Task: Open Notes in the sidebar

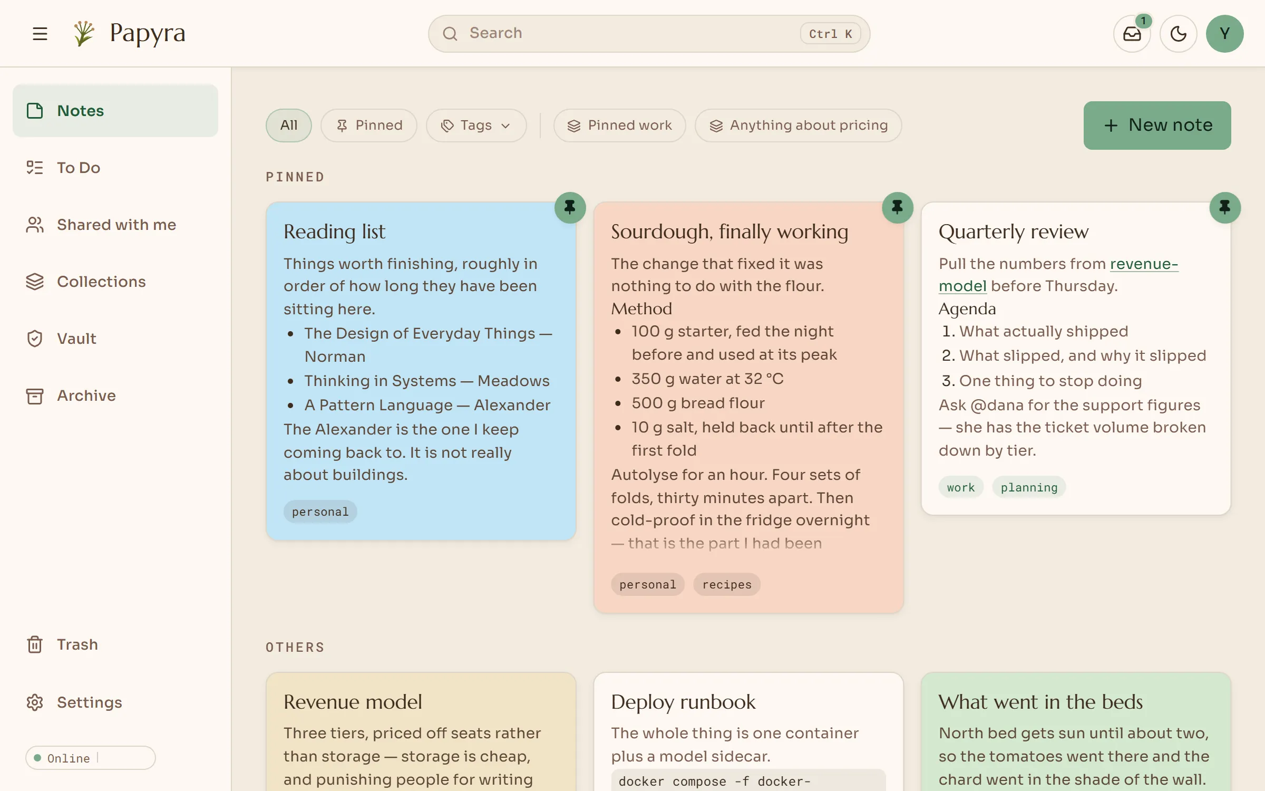Action: 115,111
